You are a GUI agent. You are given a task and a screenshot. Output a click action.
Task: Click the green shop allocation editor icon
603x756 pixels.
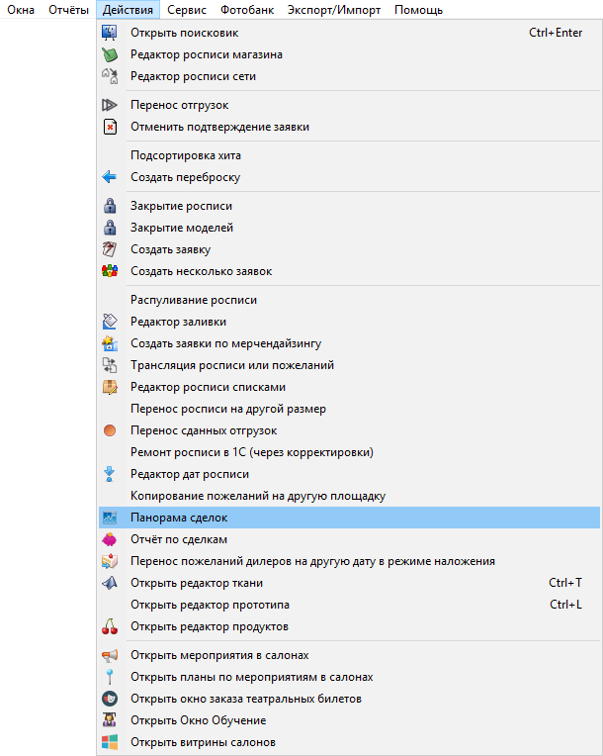pyautogui.click(x=110, y=54)
